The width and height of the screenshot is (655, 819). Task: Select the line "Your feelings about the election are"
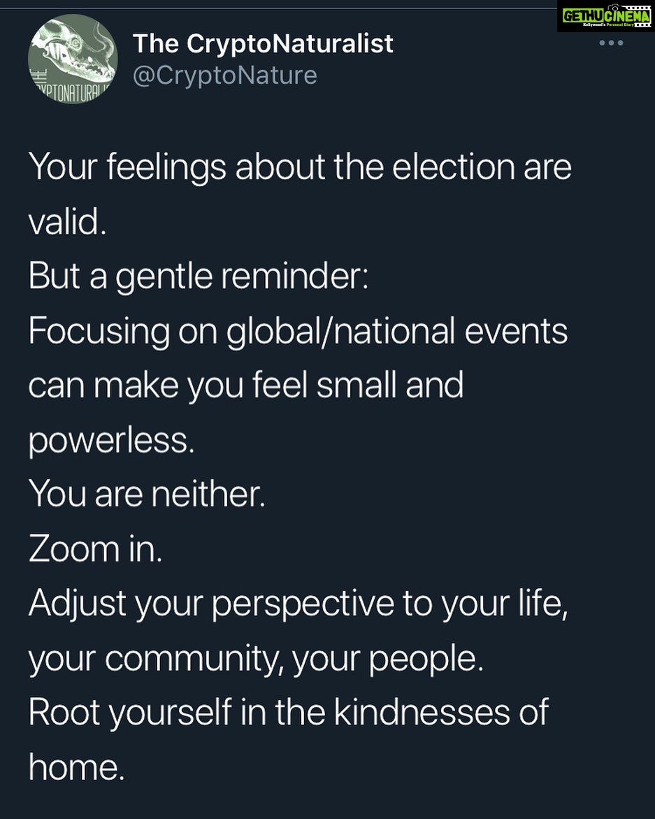click(x=300, y=169)
